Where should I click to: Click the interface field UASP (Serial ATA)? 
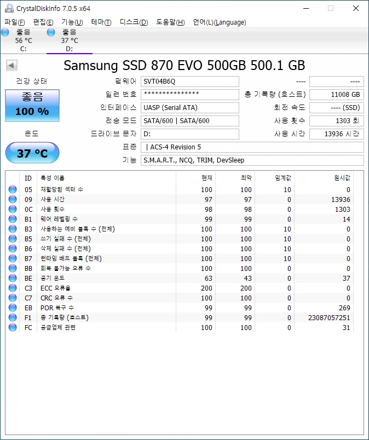tap(190, 107)
